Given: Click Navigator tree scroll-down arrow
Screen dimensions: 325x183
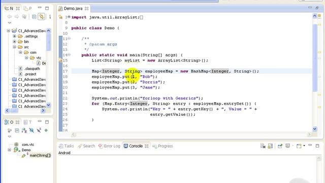Looking at the screenshot, I should coord(49,105).
